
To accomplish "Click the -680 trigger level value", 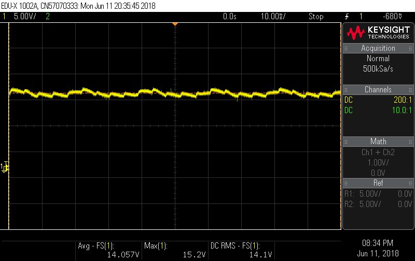I will click(x=393, y=17).
